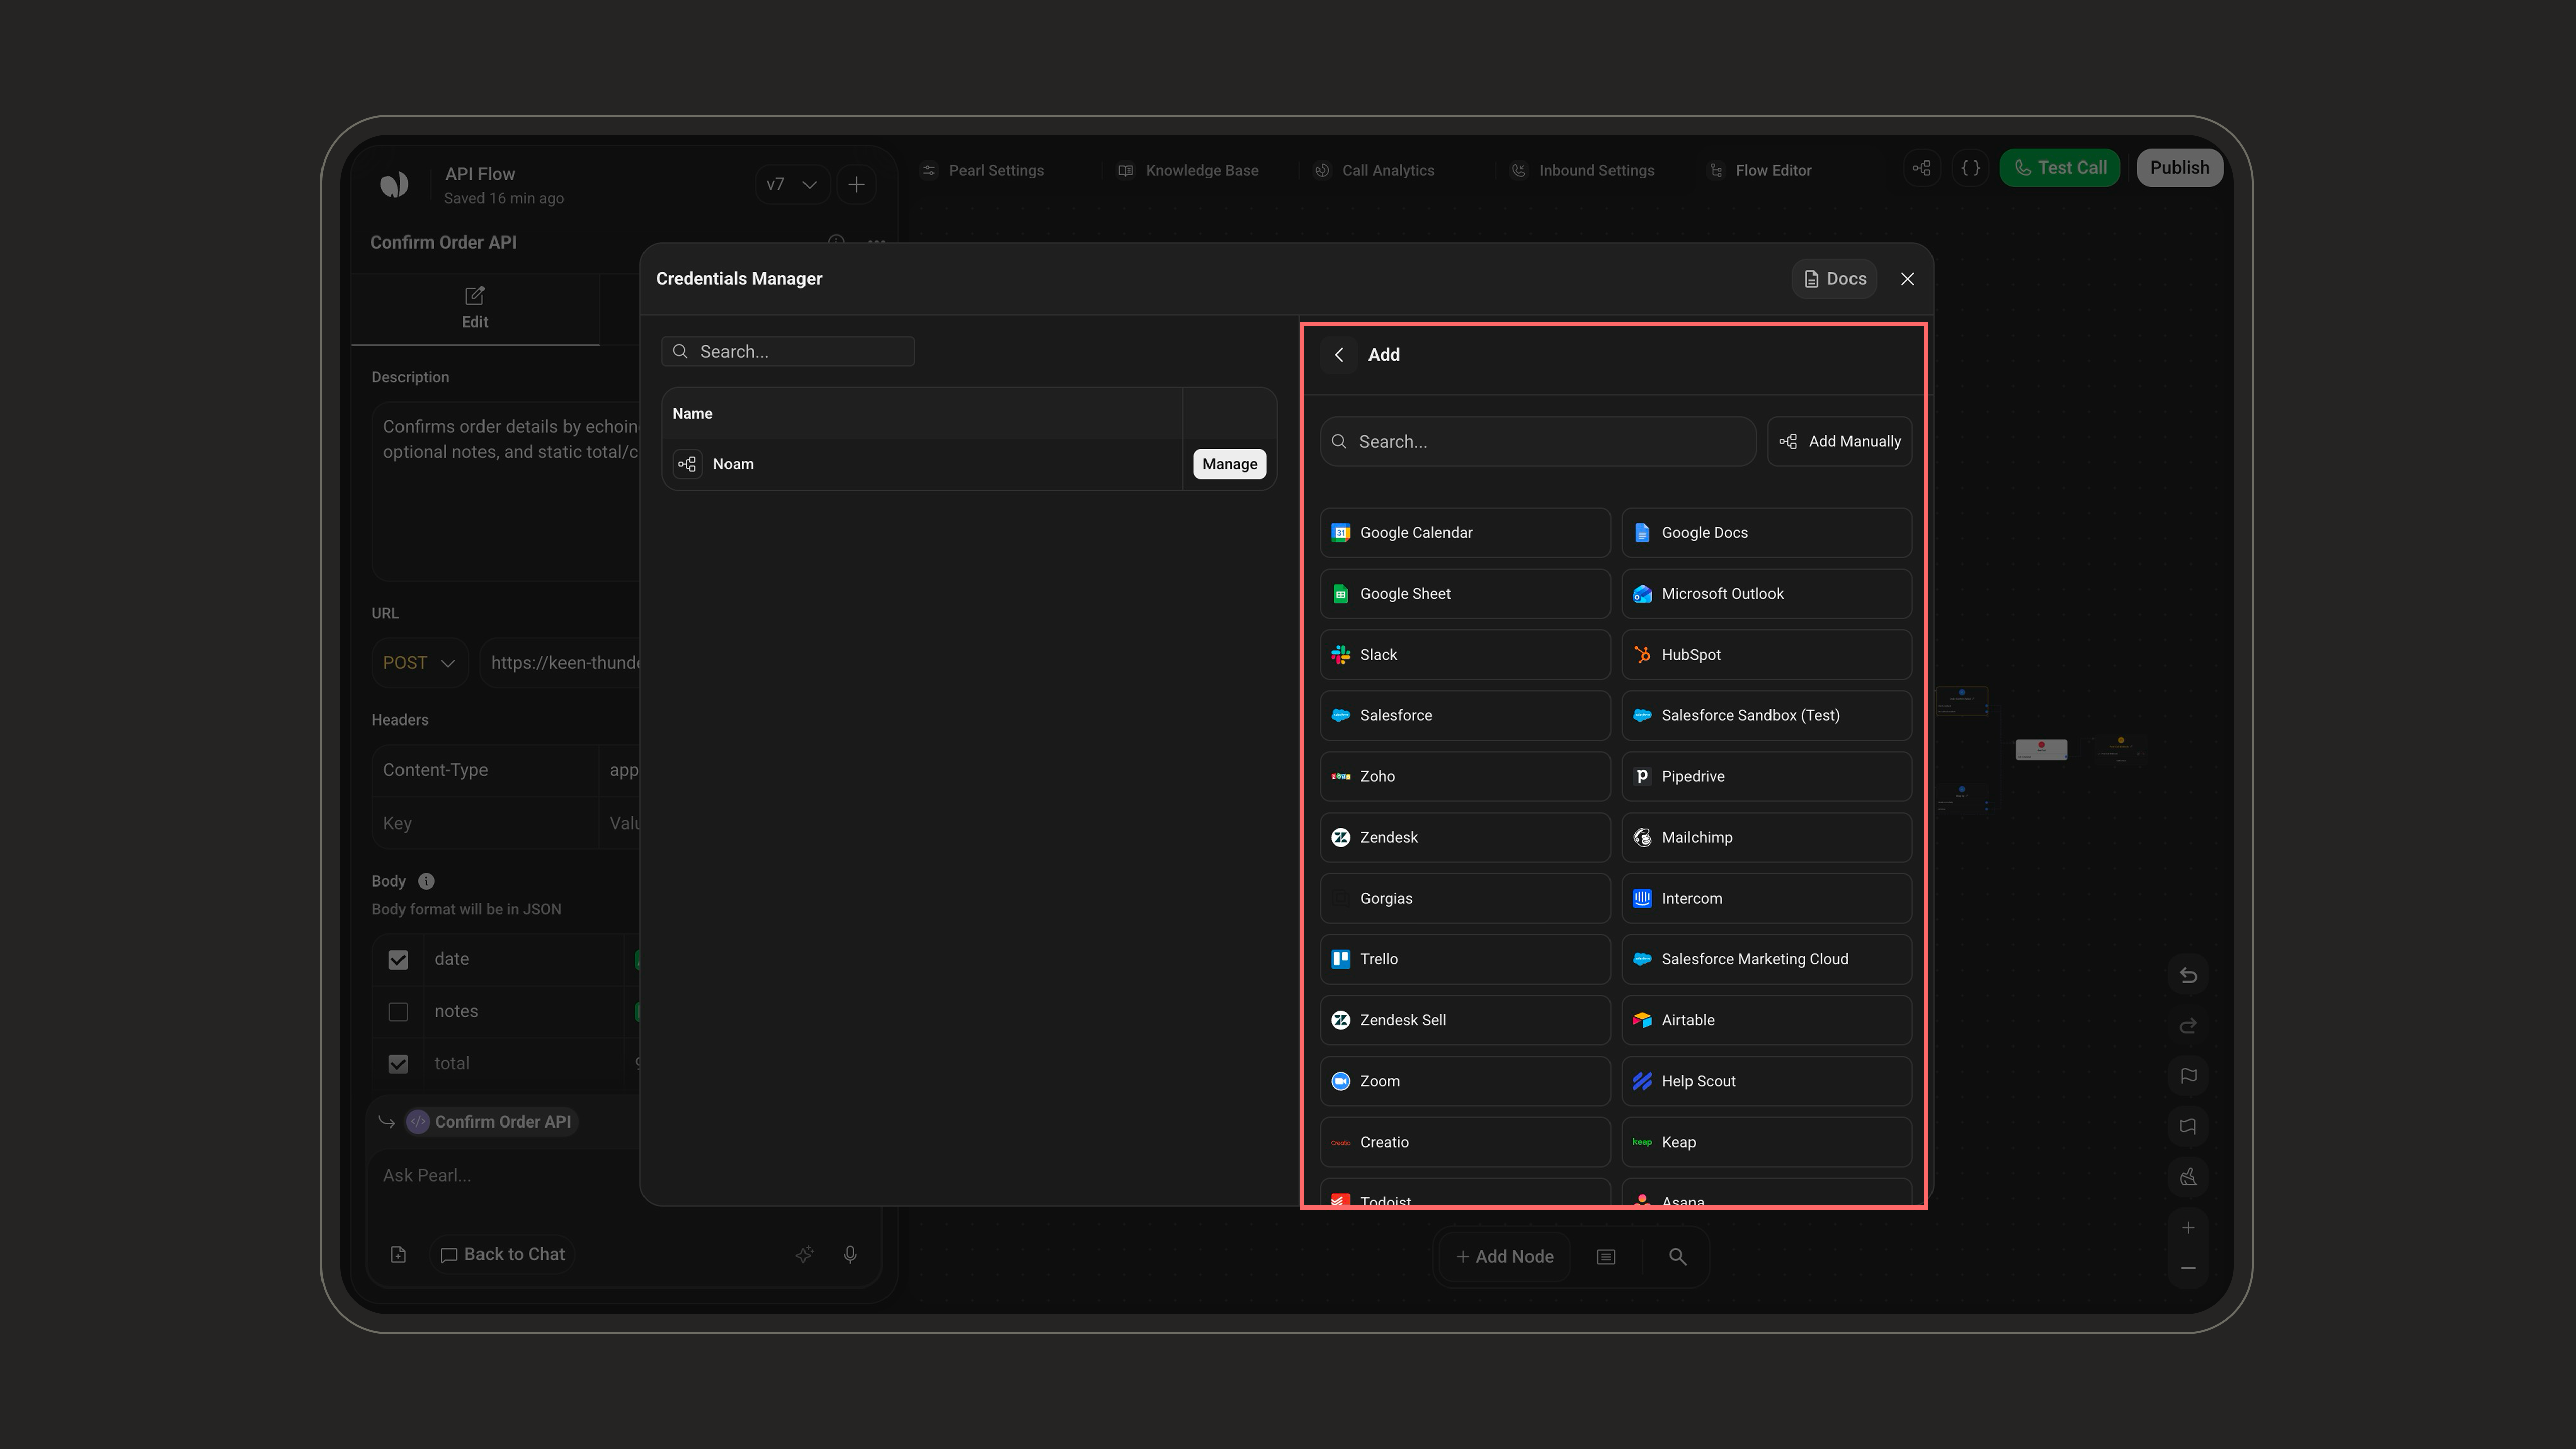Switch to the Edit tab

[x=475, y=309]
